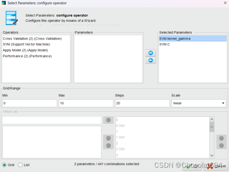
Task: Click the value list left-arrow icon
Action: click(108, 146)
